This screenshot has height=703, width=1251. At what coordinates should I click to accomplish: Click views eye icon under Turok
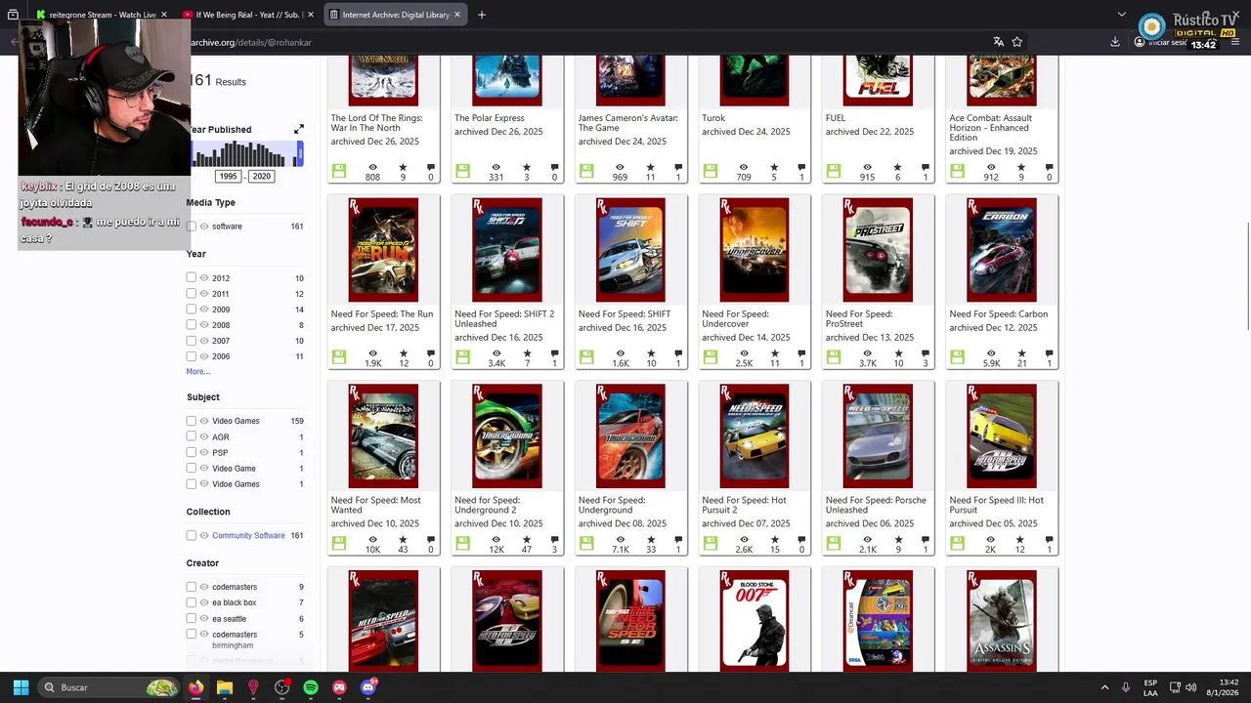(x=744, y=167)
